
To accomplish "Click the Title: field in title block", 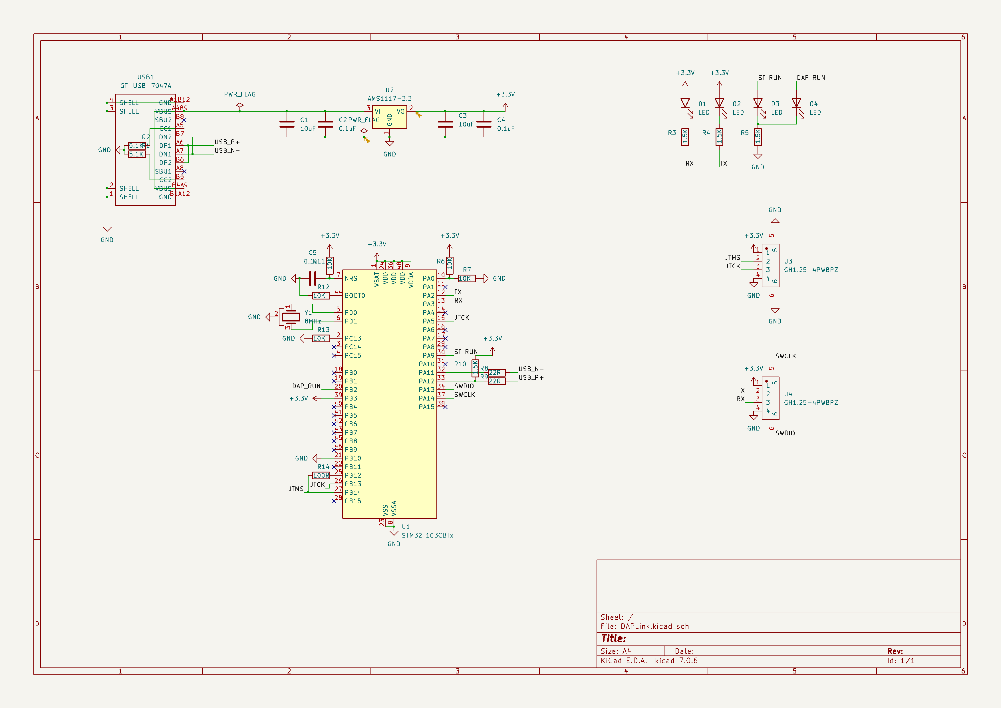I will [613, 639].
